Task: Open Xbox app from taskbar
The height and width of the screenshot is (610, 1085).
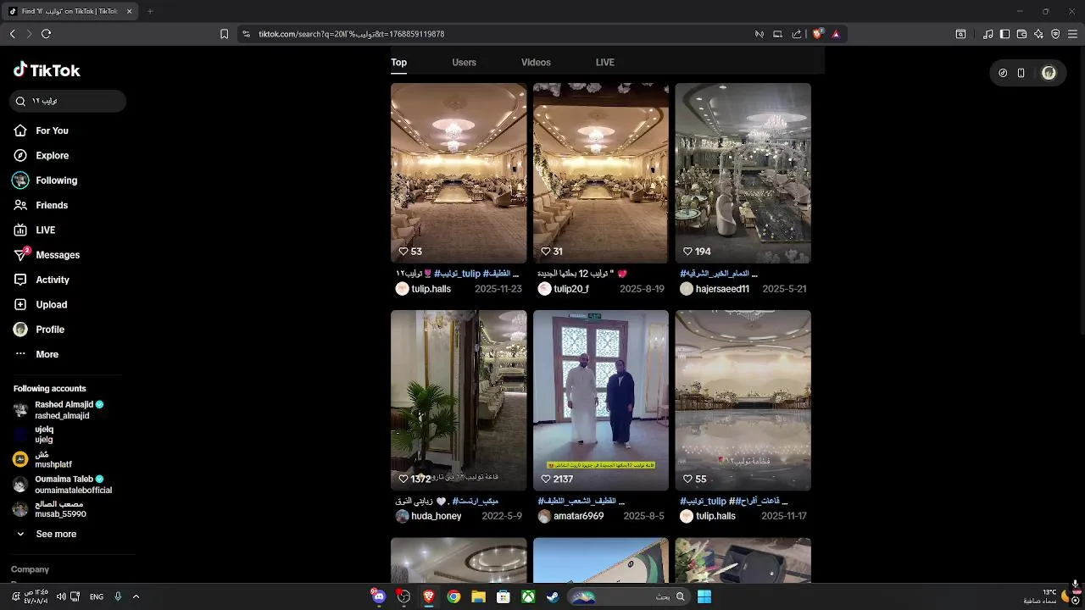Action: [x=528, y=596]
